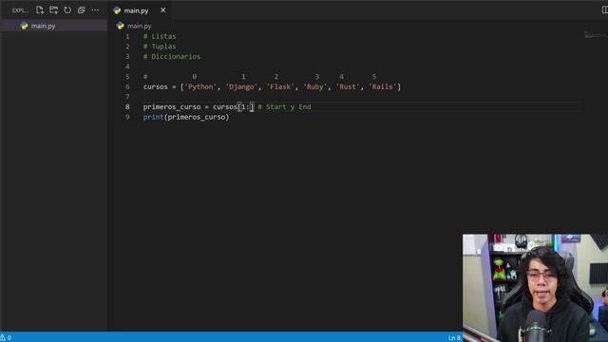This screenshot has height=342, width=608.
Task: Click the Ln 8 cursor position indicator
Action: click(x=455, y=338)
